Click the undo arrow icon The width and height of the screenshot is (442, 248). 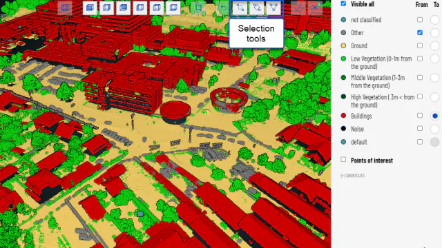tap(223, 8)
